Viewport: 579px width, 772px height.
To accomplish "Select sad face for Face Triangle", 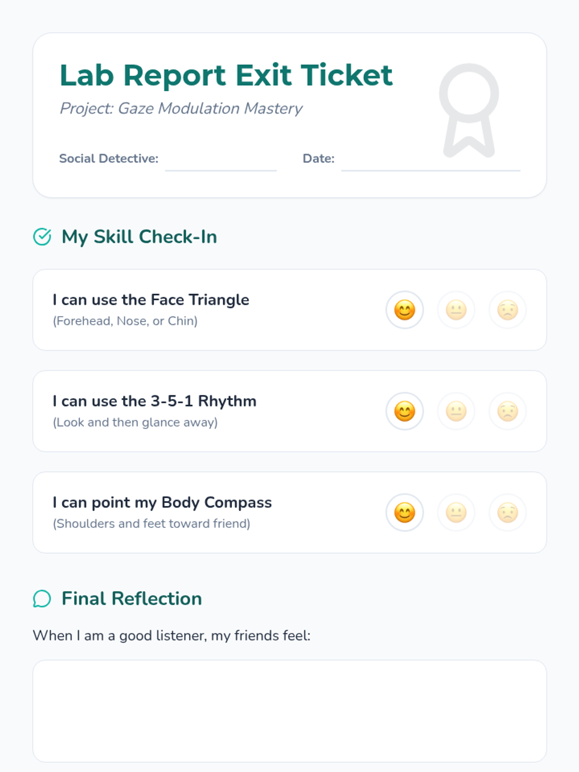I will pos(508,310).
